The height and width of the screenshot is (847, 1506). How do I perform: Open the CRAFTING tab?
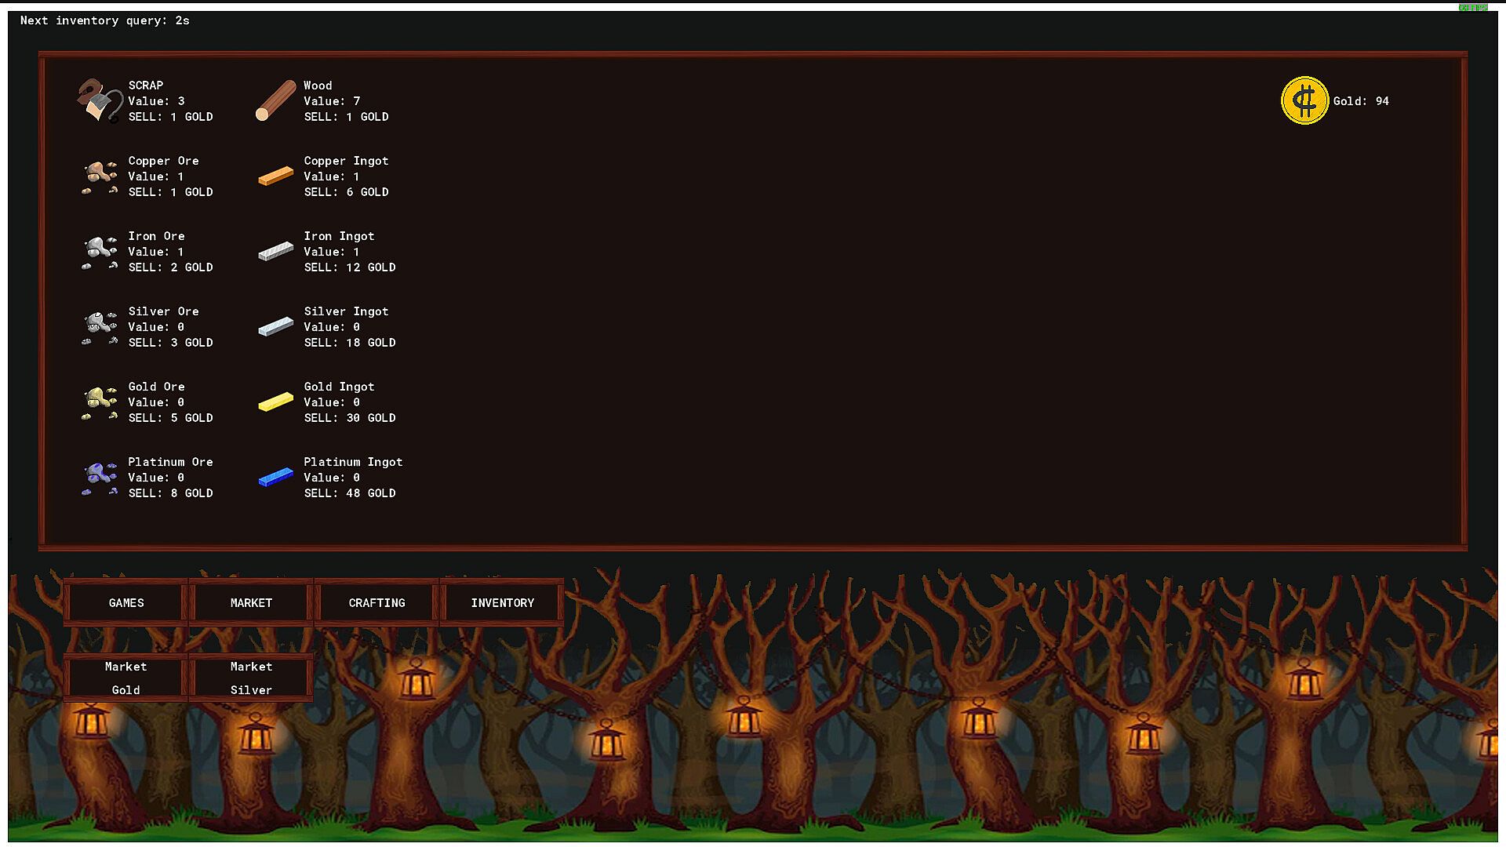click(x=376, y=602)
